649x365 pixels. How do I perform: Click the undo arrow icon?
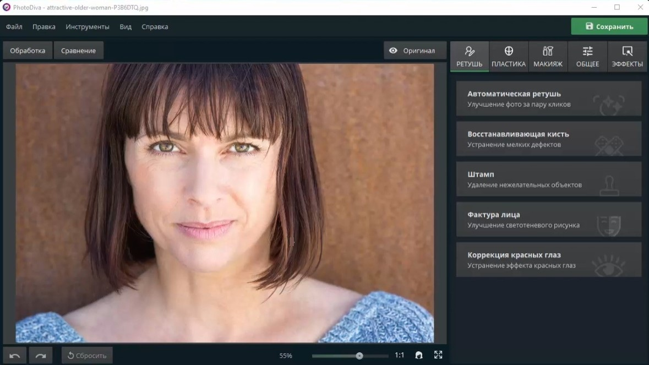pyautogui.click(x=15, y=356)
